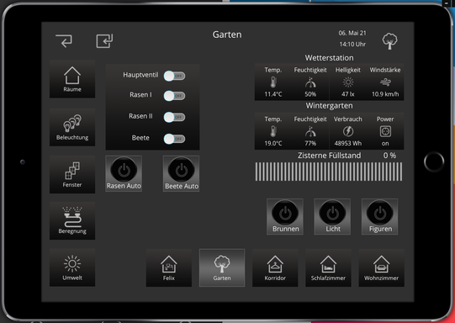Image resolution: width=455 pixels, height=323 pixels.
Task: Open the Beleuchtung light bulbs menu
Action: point(72,127)
